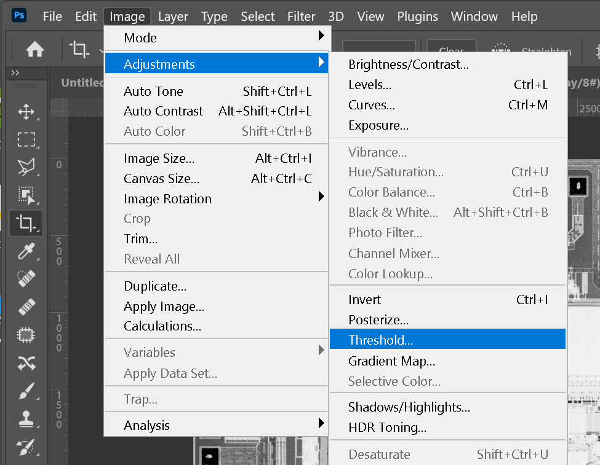Select the Move tool
The width and height of the screenshot is (600, 465).
(26, 112)
